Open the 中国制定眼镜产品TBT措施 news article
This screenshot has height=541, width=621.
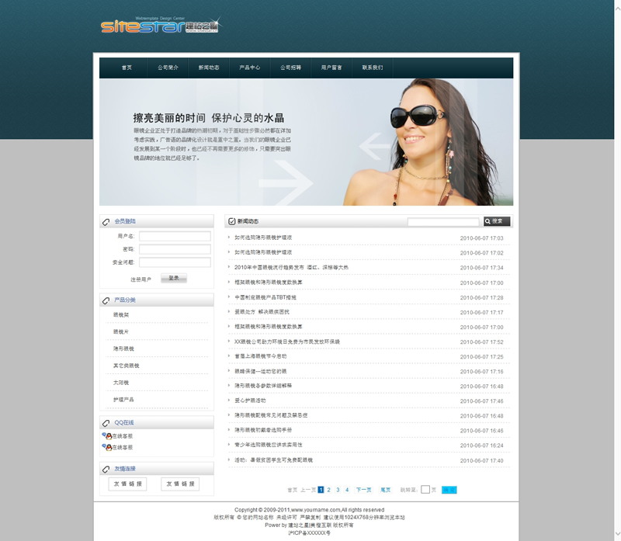(x=265, y=297)
